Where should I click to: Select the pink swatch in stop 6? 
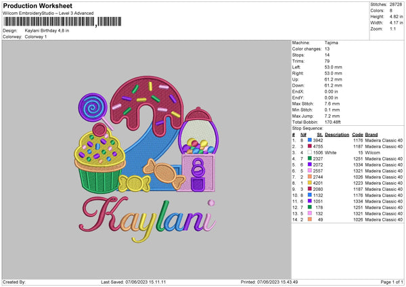[310, 171]
